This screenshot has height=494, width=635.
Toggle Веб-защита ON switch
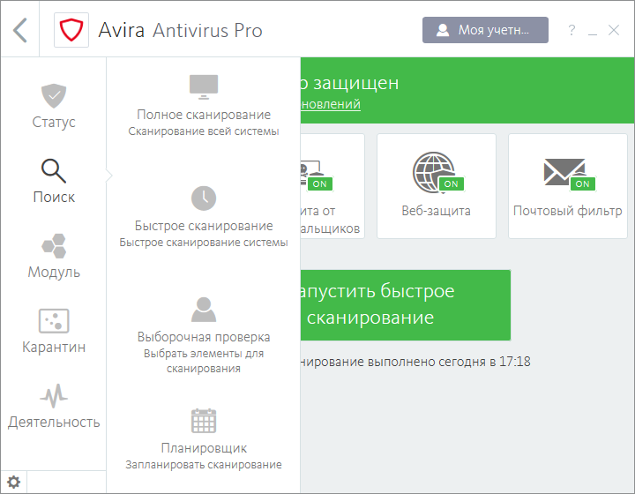452,183
